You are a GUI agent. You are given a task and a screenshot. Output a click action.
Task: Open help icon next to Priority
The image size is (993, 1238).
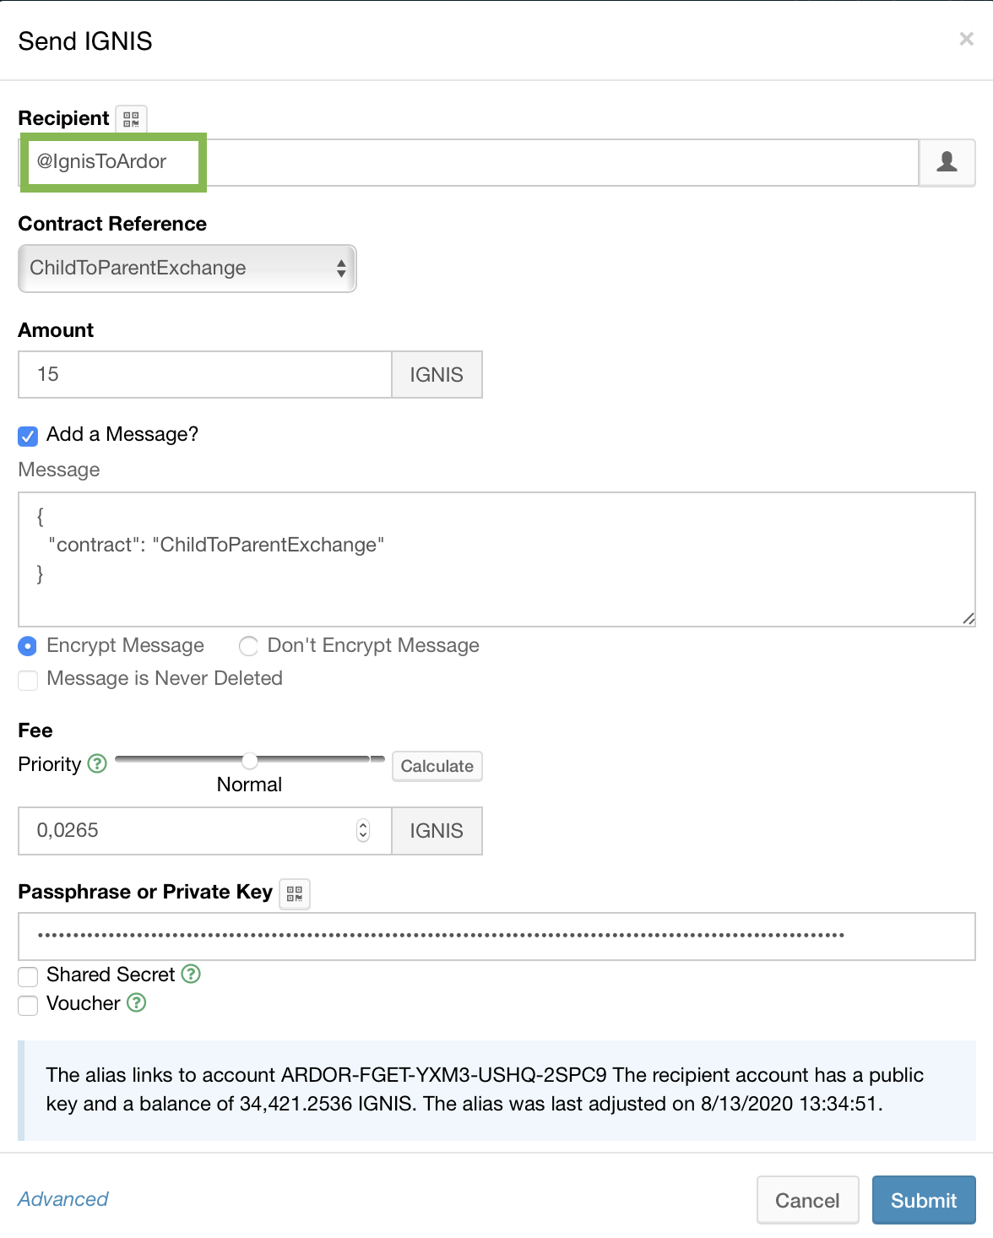point(98,763)
